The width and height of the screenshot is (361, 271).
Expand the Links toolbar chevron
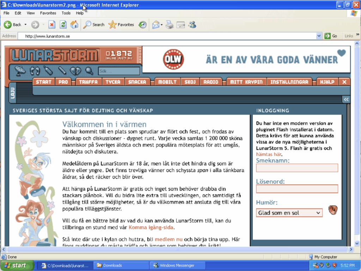click(357, 35)
